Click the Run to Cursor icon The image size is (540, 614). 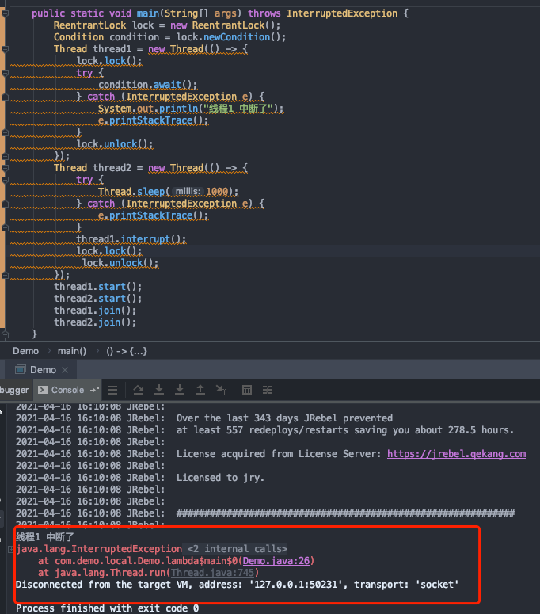(x=221, y=390)
